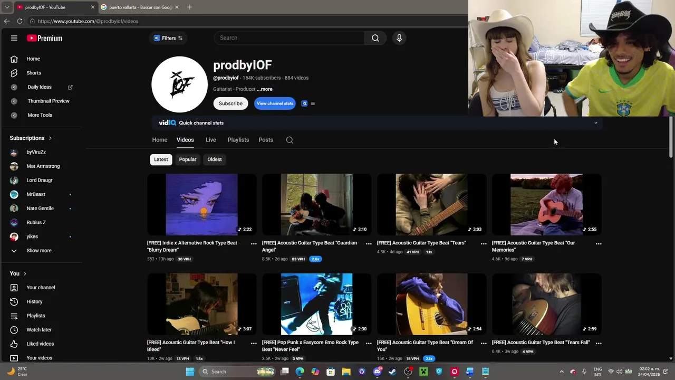Open vidIQ Daily Ideas in sidebar

tap(40, 87)
